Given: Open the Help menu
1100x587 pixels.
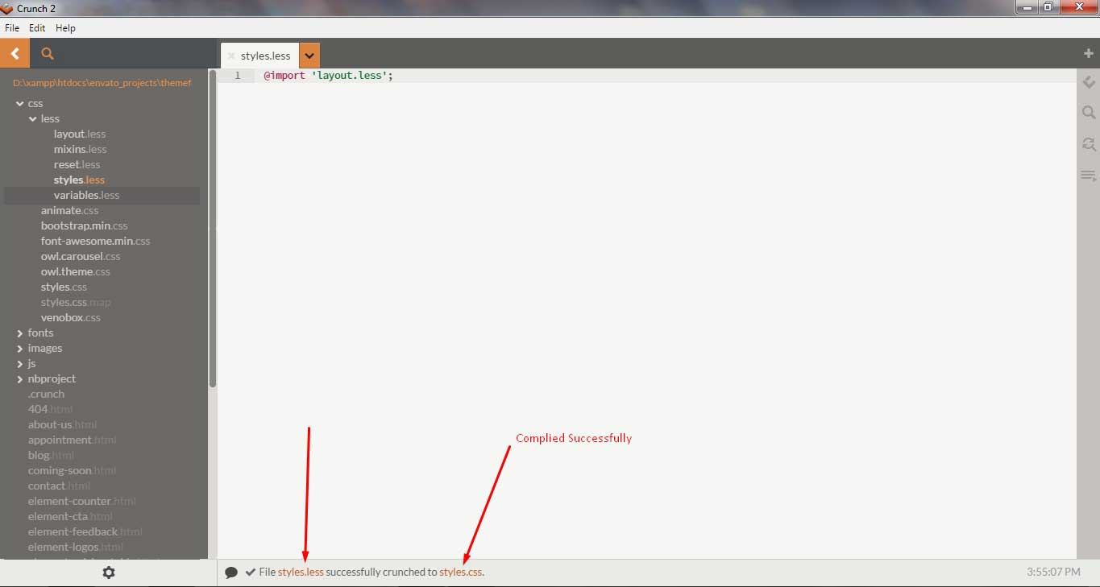Looking at the screenshot, I should coord(65,27).
